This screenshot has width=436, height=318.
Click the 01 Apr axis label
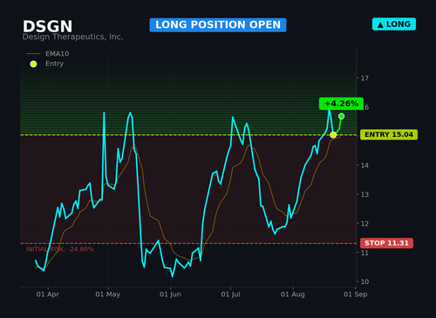(47, 294)
